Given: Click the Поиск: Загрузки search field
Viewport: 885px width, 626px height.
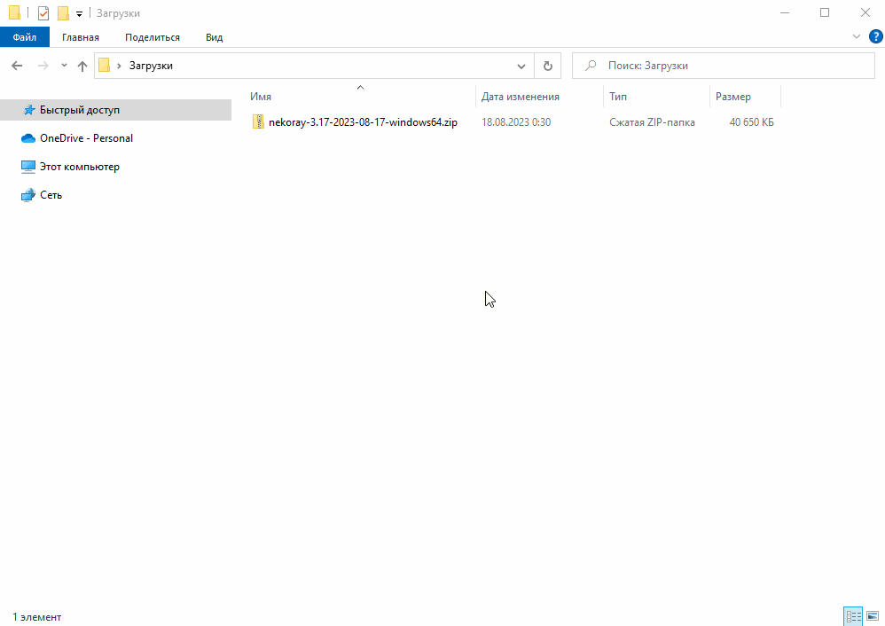Looking at the screenshot, I should pos(724,66).
